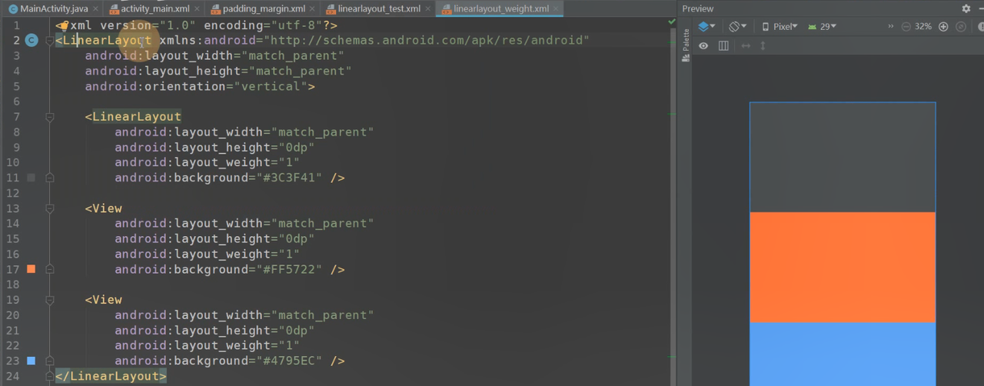Click the layout_weight="1" on line 10
Viewport: 984px width, 386px height.
coord(208,162)
